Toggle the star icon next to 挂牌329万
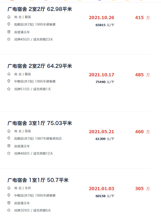Viewport: 161px width, 217px height. coord(9,210)
